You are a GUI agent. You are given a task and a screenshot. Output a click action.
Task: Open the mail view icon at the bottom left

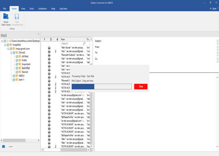pos(3,146)
